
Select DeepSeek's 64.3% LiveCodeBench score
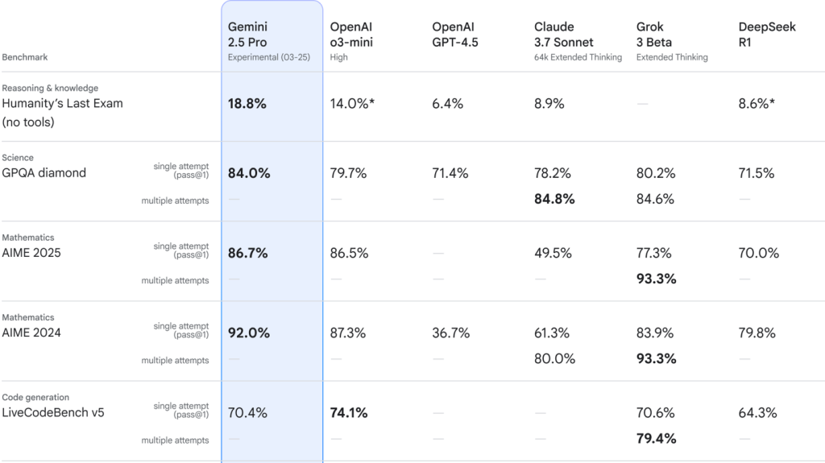click(x=757, y=413)
